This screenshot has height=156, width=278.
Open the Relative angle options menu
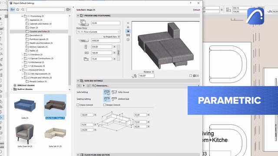(x=153, y=72)
